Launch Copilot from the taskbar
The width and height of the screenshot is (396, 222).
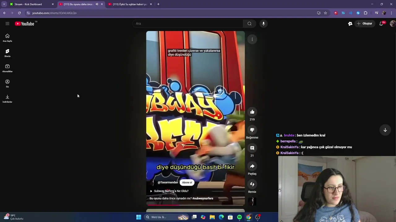(203, 217)
